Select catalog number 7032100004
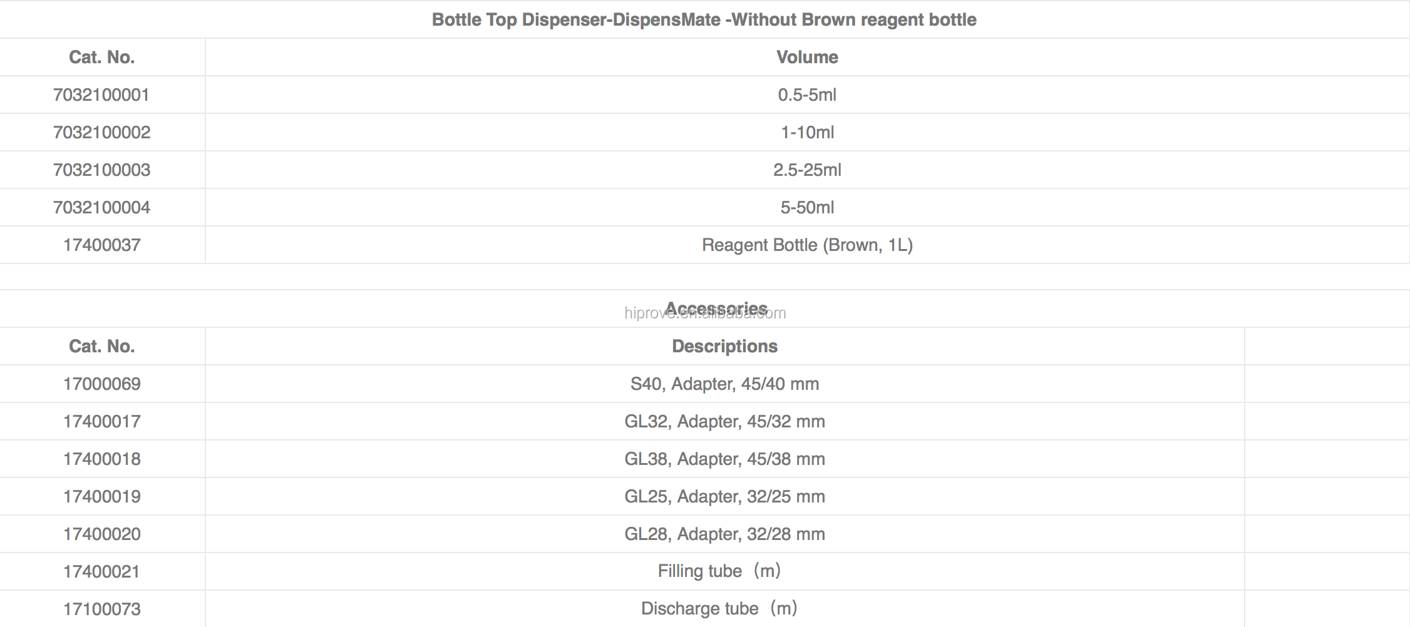The image size is (1410, 627). tap(101, 208)
